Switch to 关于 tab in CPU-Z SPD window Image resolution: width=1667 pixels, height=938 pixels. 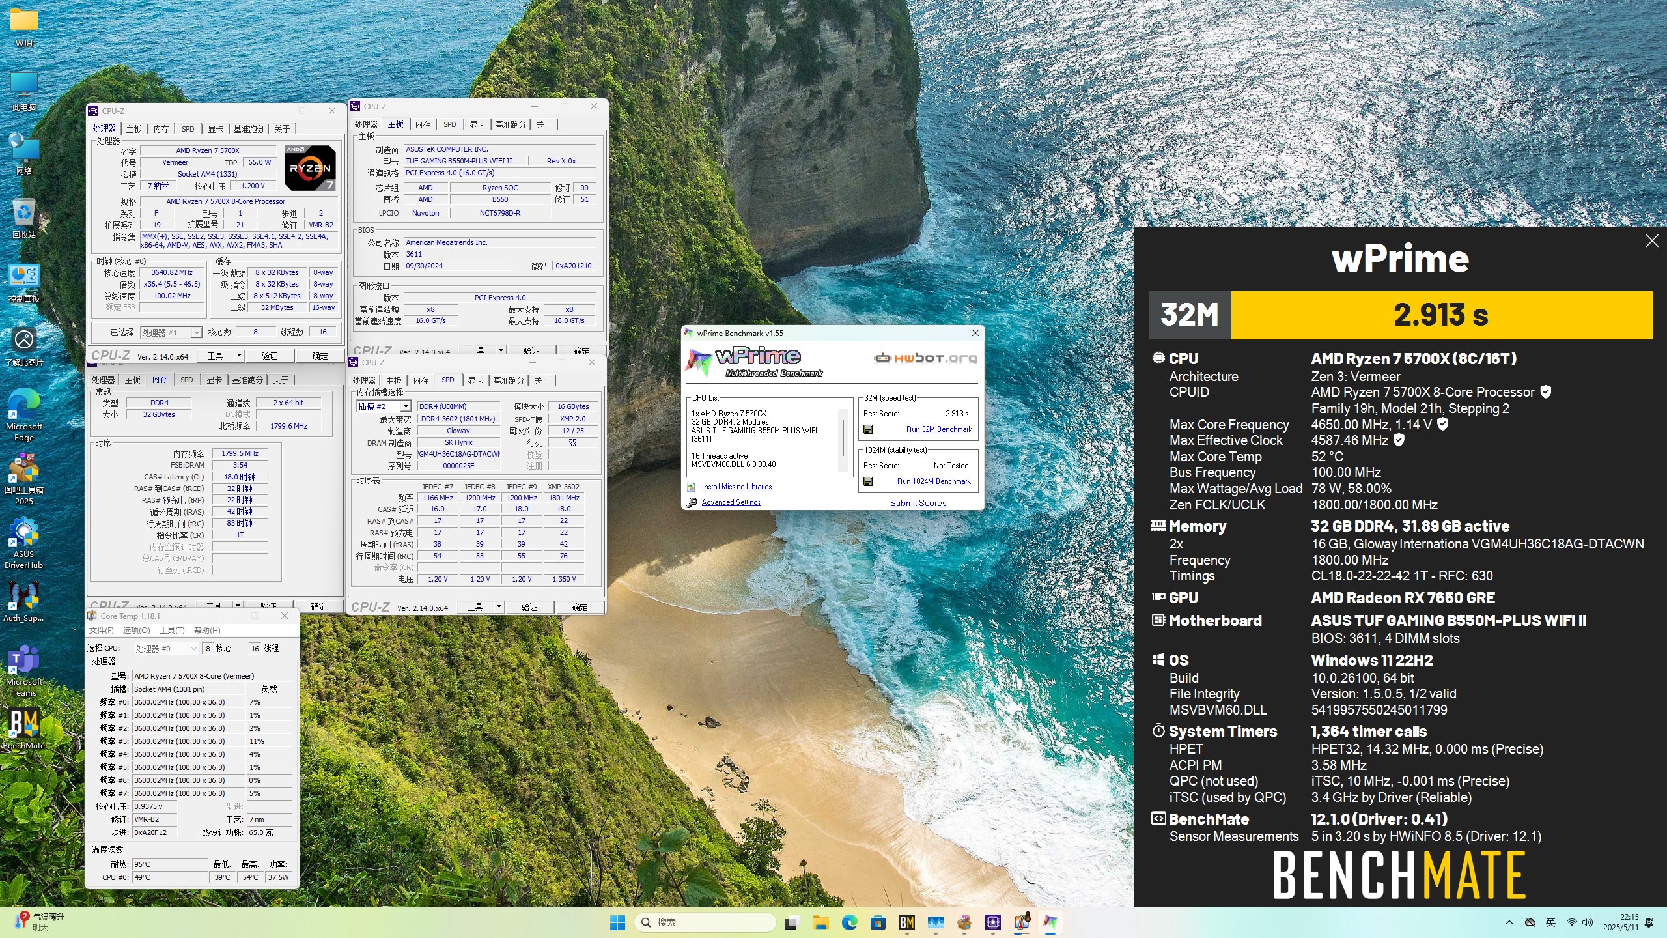542,380
